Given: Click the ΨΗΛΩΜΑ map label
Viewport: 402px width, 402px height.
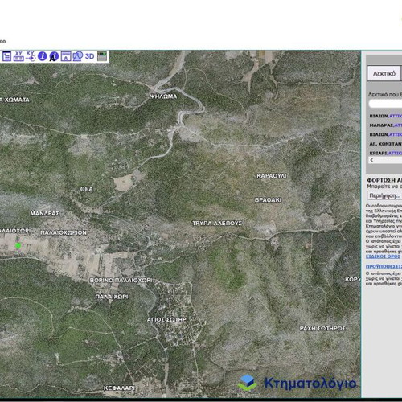Looking at the screenshot, I should (x=163, y=96).
